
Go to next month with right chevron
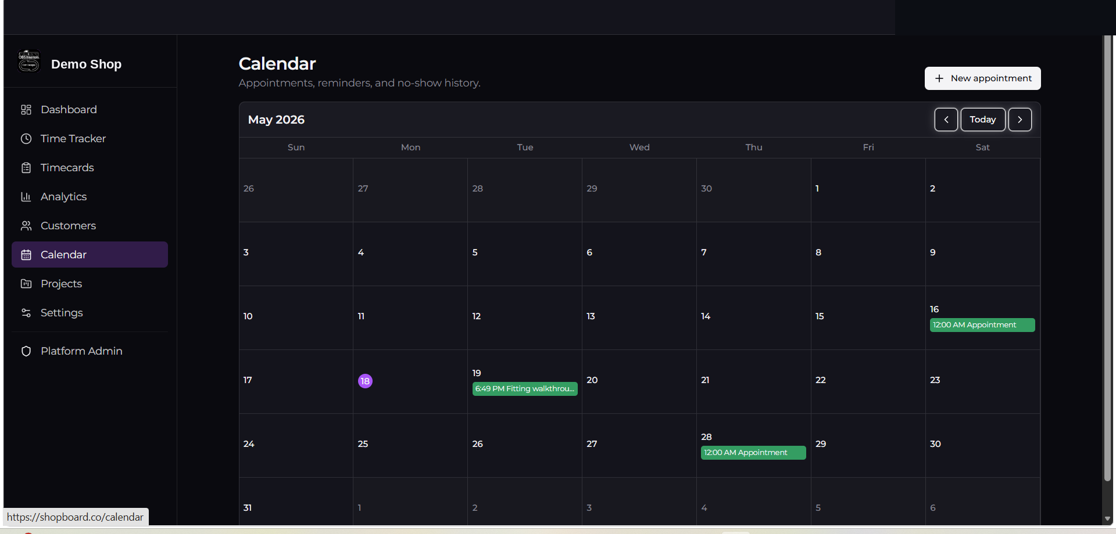[x=1020, y=120]
